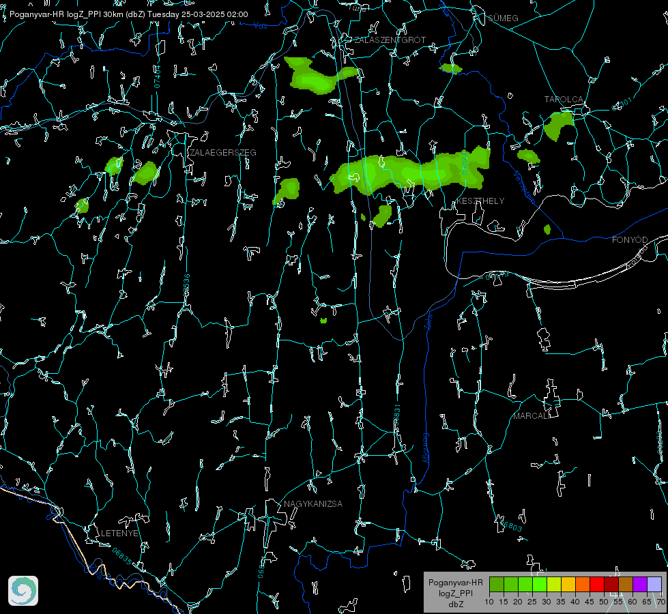Click the 07404 road number label
The height and width of the screenshot is (614, 668).
(x=158, y=76)
